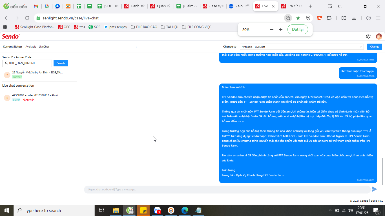This screenshot has width=385, height=216.
Task: Open the bookmarks apps grid icon
Action: [5, 27]
